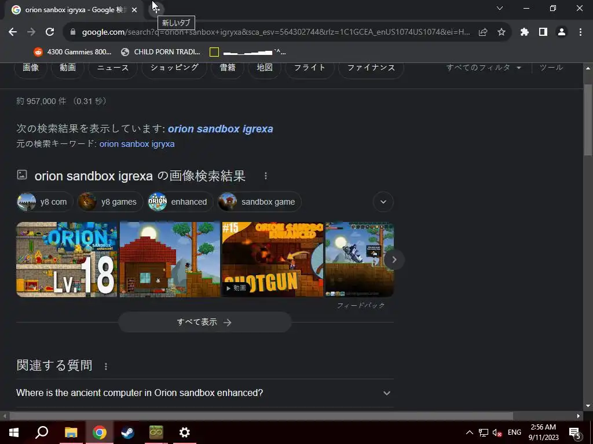Click the フィードバック link
Viewport: 593px width, 444px height.
(361, 305)
